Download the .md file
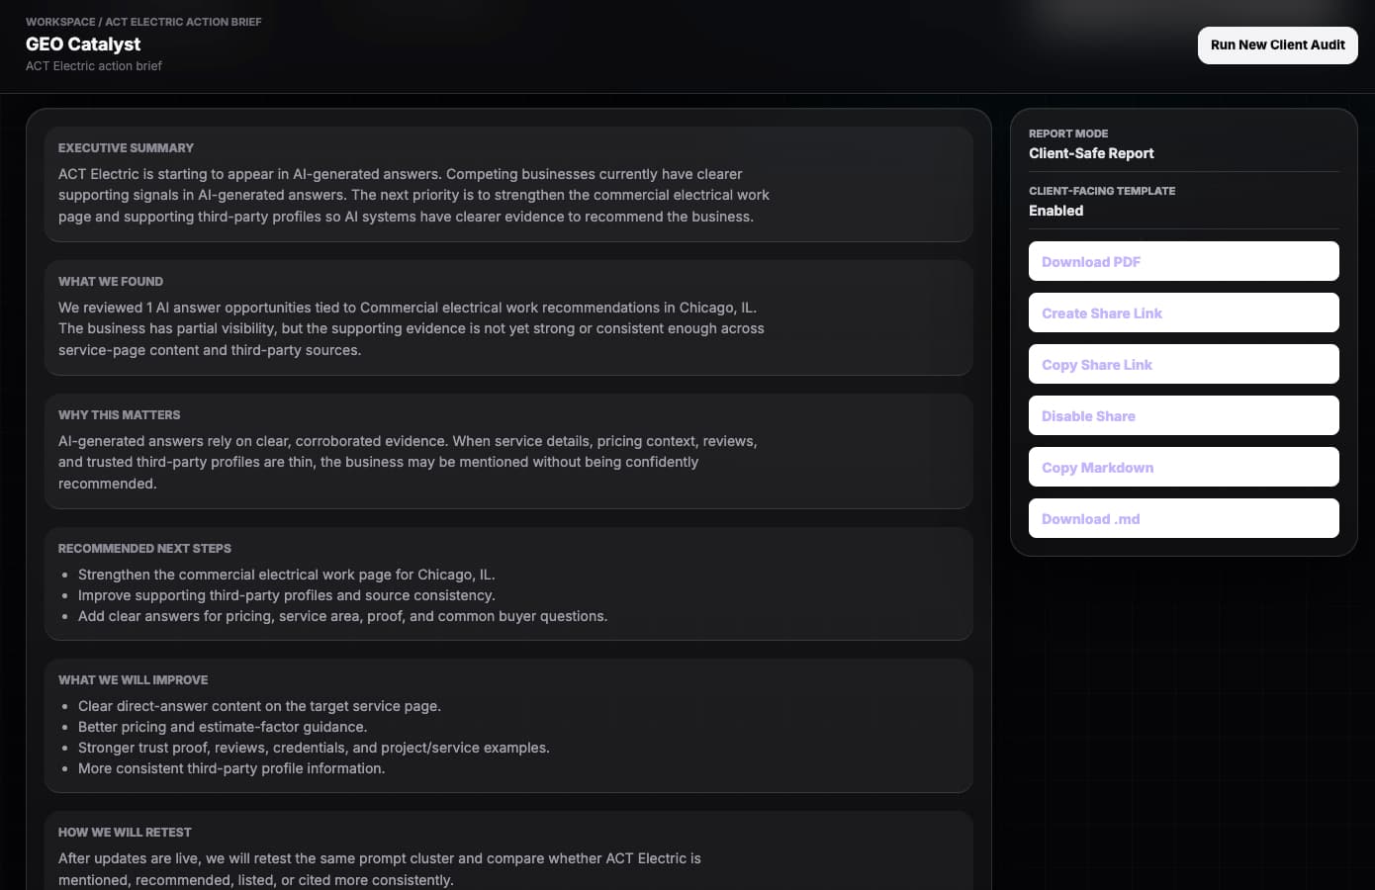This screenshot has height=890, width=1375. pos(1183,518)
